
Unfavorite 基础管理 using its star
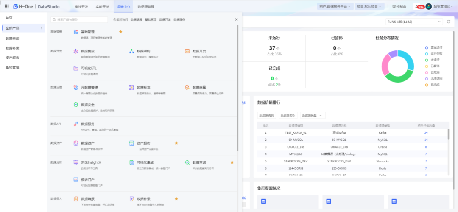tap(120, 32)
